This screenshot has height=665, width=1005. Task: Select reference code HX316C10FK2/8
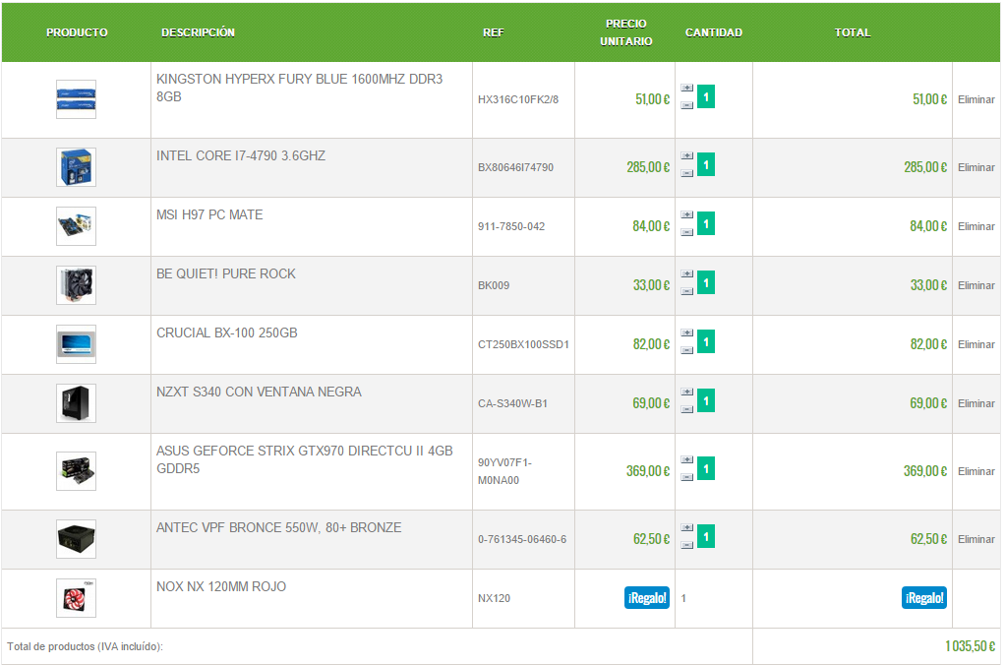(518, 99)
